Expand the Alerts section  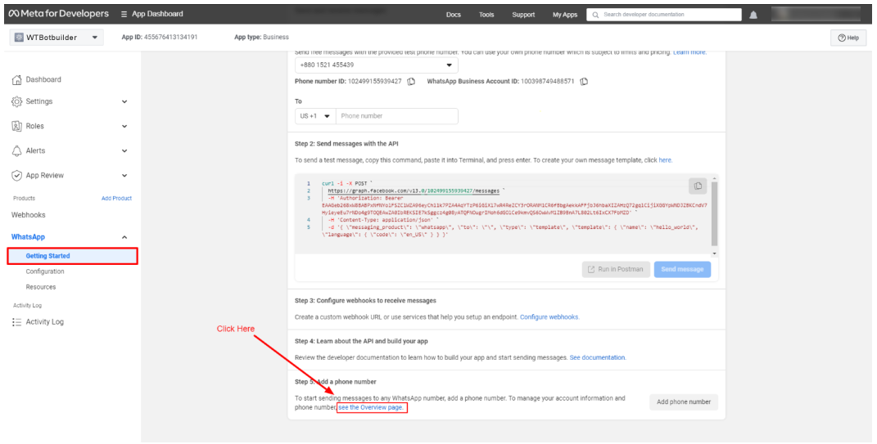124,150
